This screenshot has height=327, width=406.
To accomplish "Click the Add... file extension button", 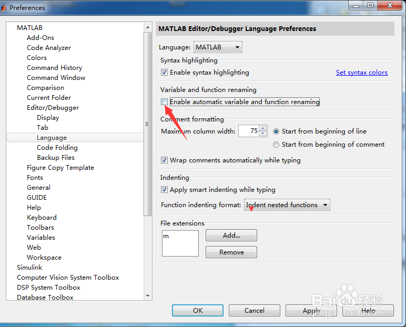I will [x=231, y=236].
